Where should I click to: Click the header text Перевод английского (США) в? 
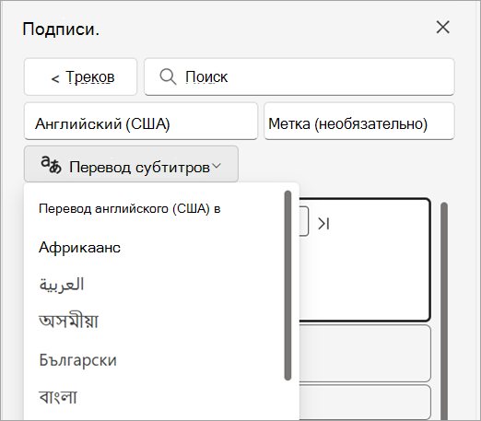[x=130, y=209]
